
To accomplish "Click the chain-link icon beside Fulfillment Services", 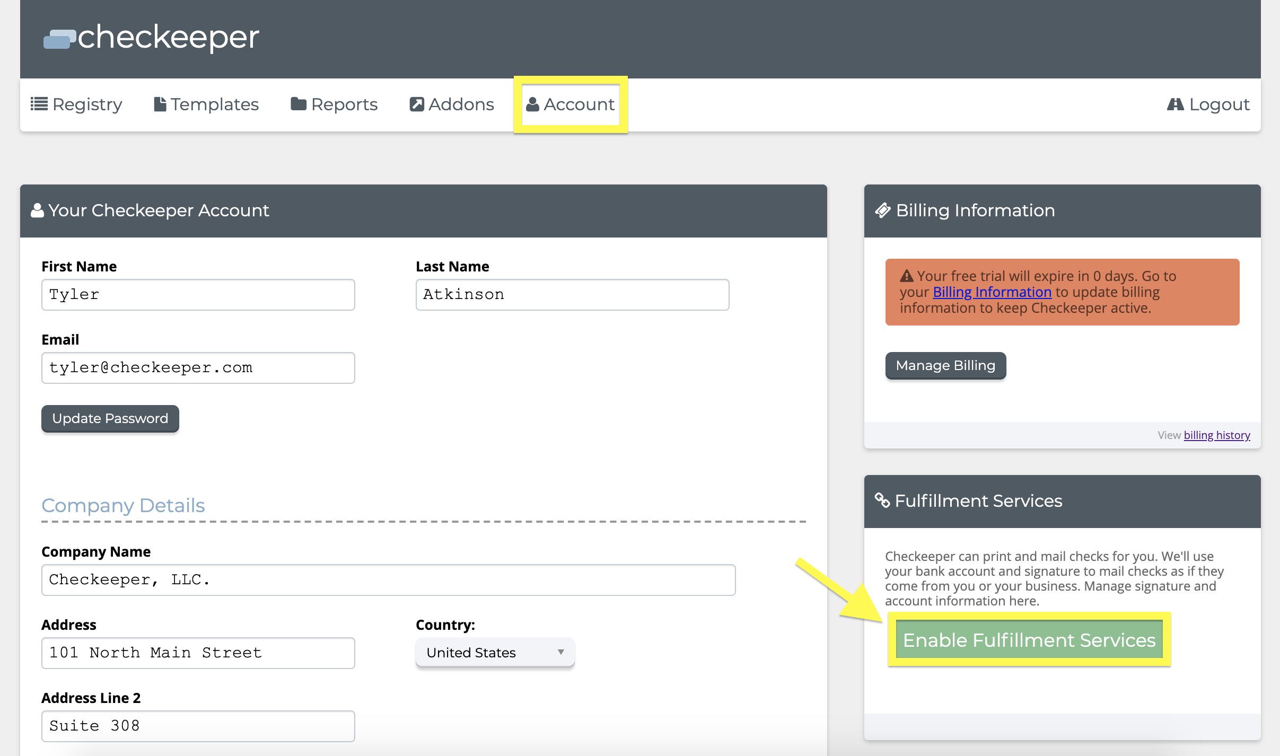I will [x=882, y=500].
